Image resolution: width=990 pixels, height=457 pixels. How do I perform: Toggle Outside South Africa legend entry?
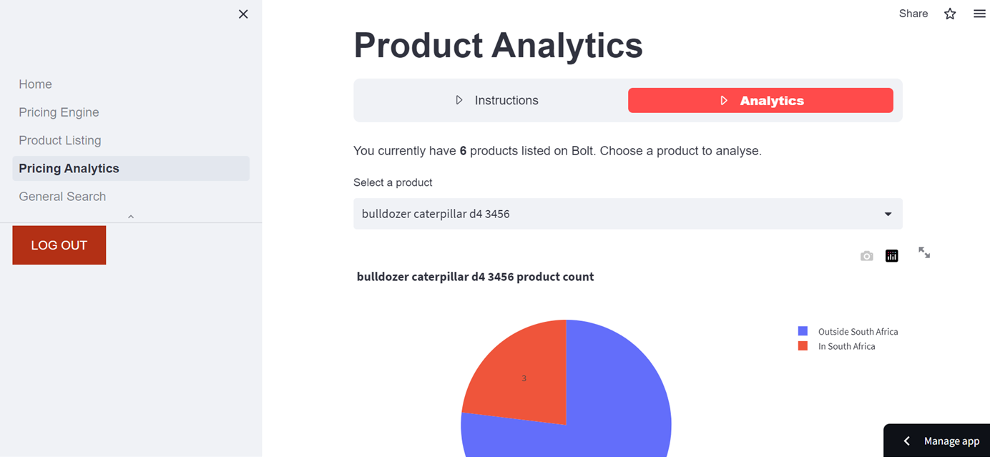(857, 332)
